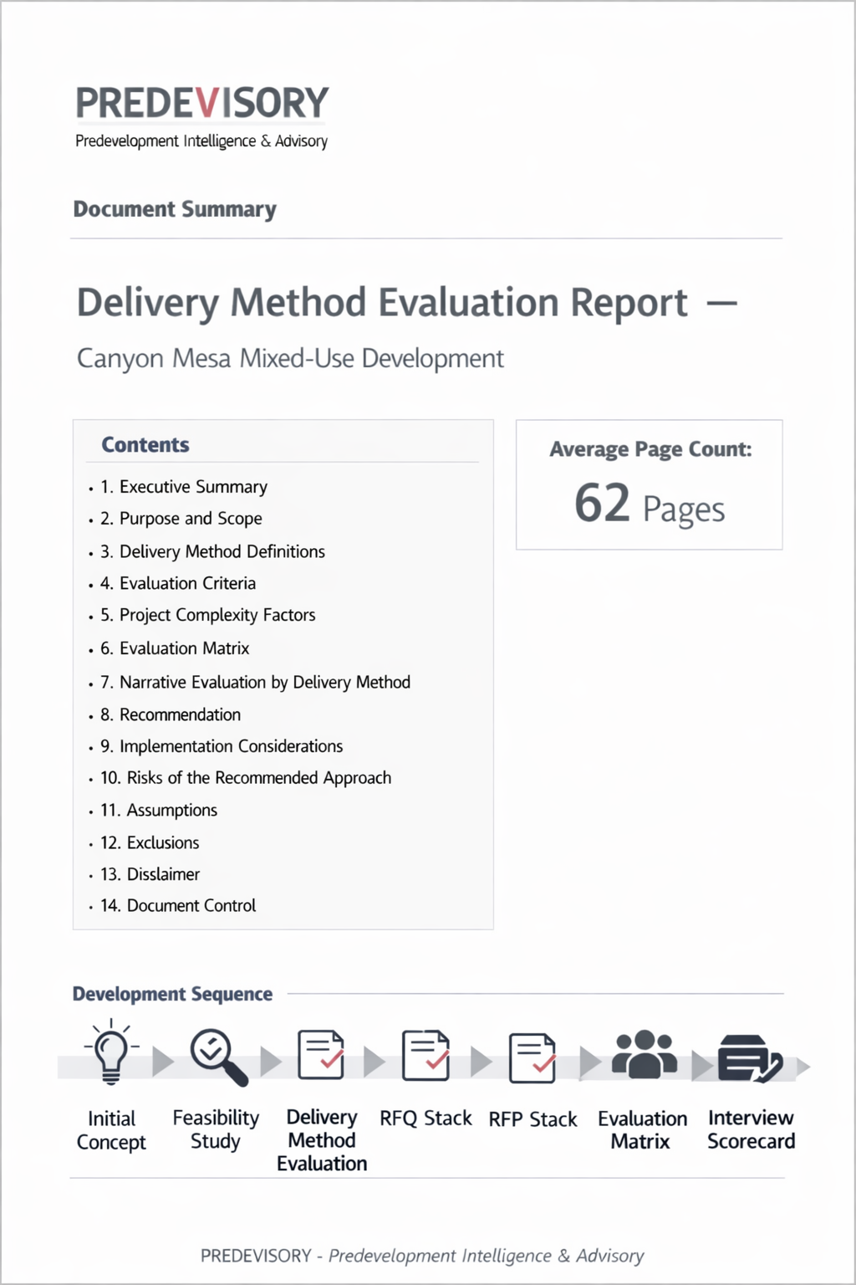Click 'Canyon Mesa Mixed-Use Development' subtitle
This screenshot has width=856, height=1285.
(x=290, y=358)
